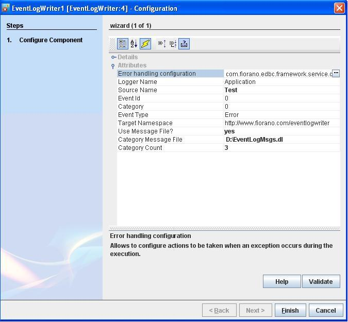Edit the Source Name value field

(x=281, y=90)
